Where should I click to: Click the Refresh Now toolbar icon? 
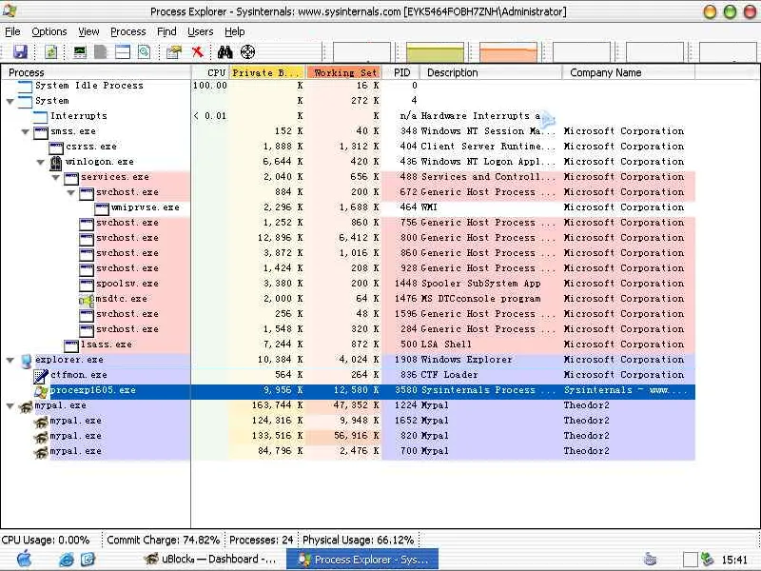(x=50, y=51)
